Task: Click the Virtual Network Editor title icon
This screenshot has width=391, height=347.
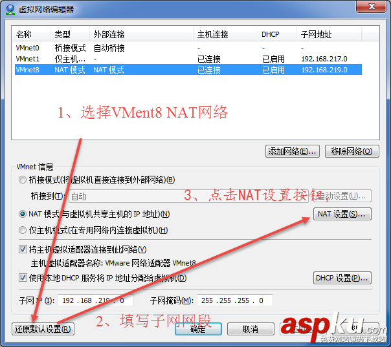Action: (10, 9)
